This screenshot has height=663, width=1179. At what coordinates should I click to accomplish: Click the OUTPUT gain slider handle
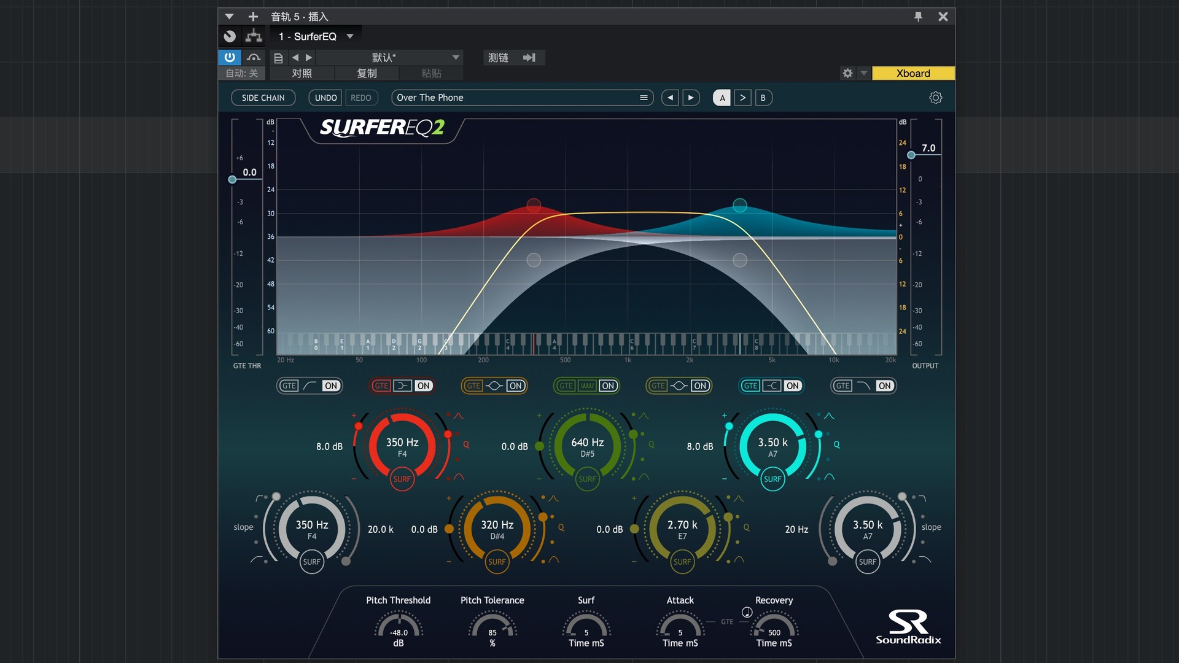pyautogui.click(x=911, y=155)
